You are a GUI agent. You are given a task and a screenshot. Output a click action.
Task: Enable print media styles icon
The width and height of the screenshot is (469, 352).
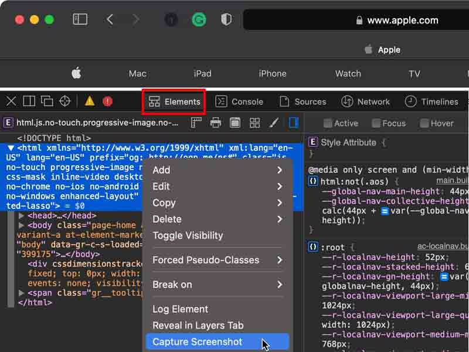click(216, 123)
